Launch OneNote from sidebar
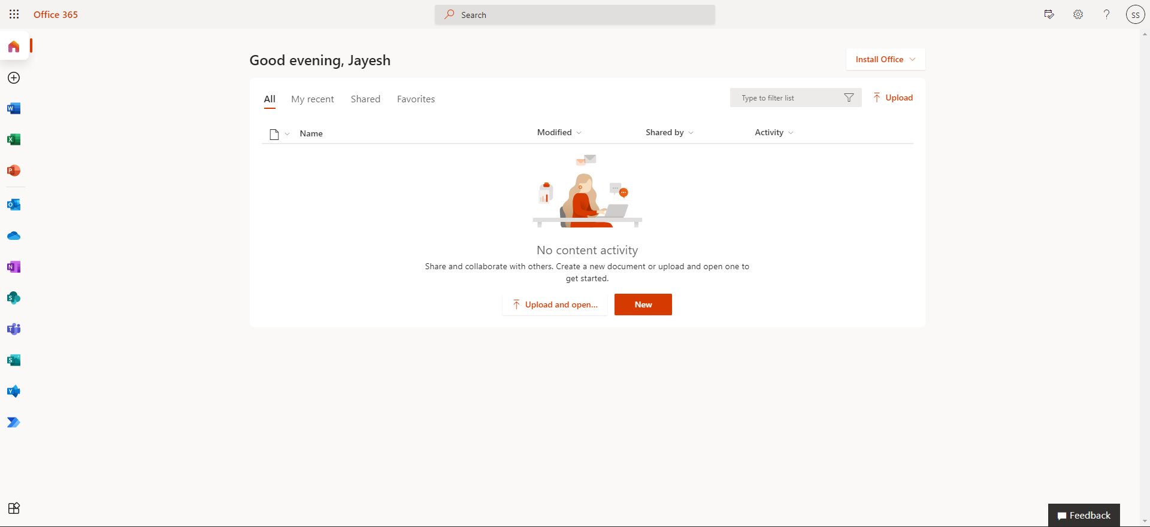This screenshot has height=527, width=1150. click(14, 267)
